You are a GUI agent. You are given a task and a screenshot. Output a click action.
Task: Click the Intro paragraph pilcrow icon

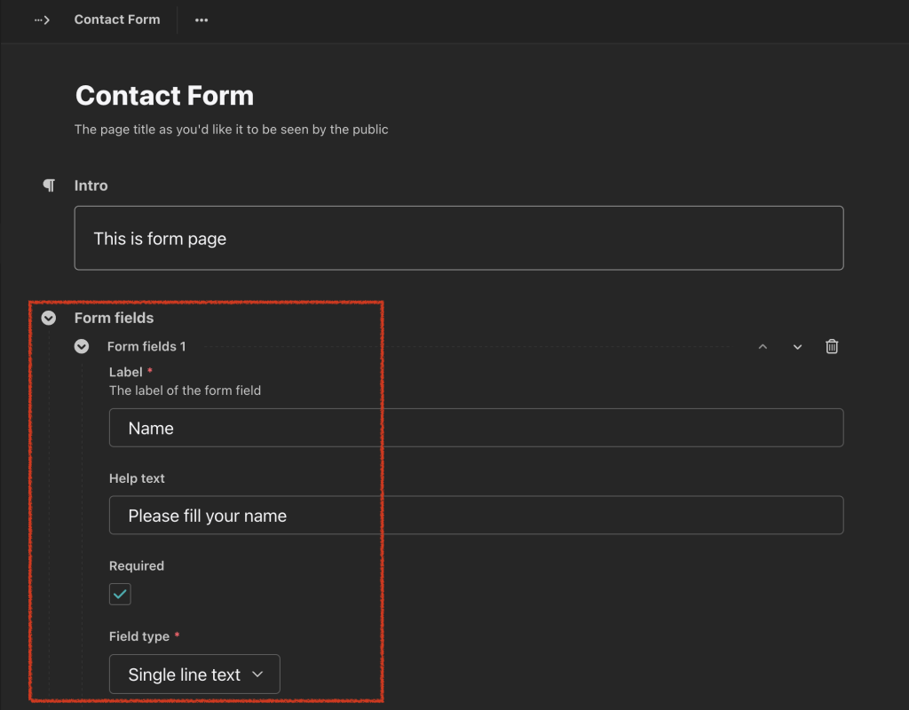click(49, 185)
